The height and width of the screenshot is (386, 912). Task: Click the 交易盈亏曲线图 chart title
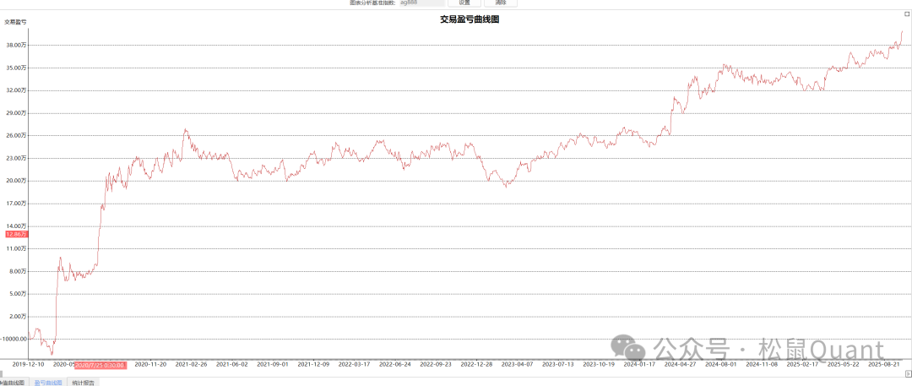pos(470,19)
